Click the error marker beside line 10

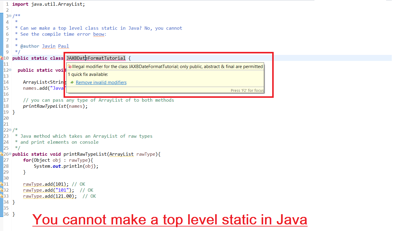[x=1, y=58]
